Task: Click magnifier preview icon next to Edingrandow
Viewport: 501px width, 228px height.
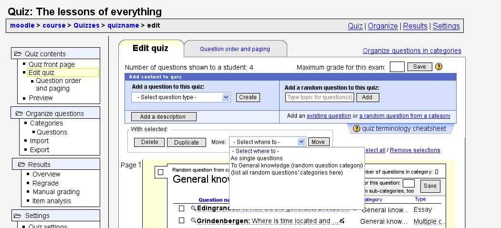Action: pos(193,208)
